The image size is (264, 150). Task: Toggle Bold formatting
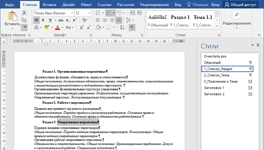click(x=36, y=20)
